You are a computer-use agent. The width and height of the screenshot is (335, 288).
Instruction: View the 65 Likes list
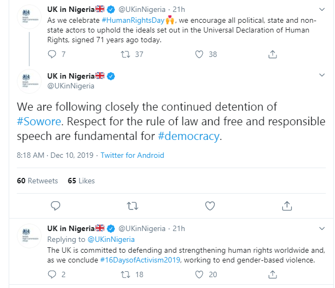coord(81,181)
